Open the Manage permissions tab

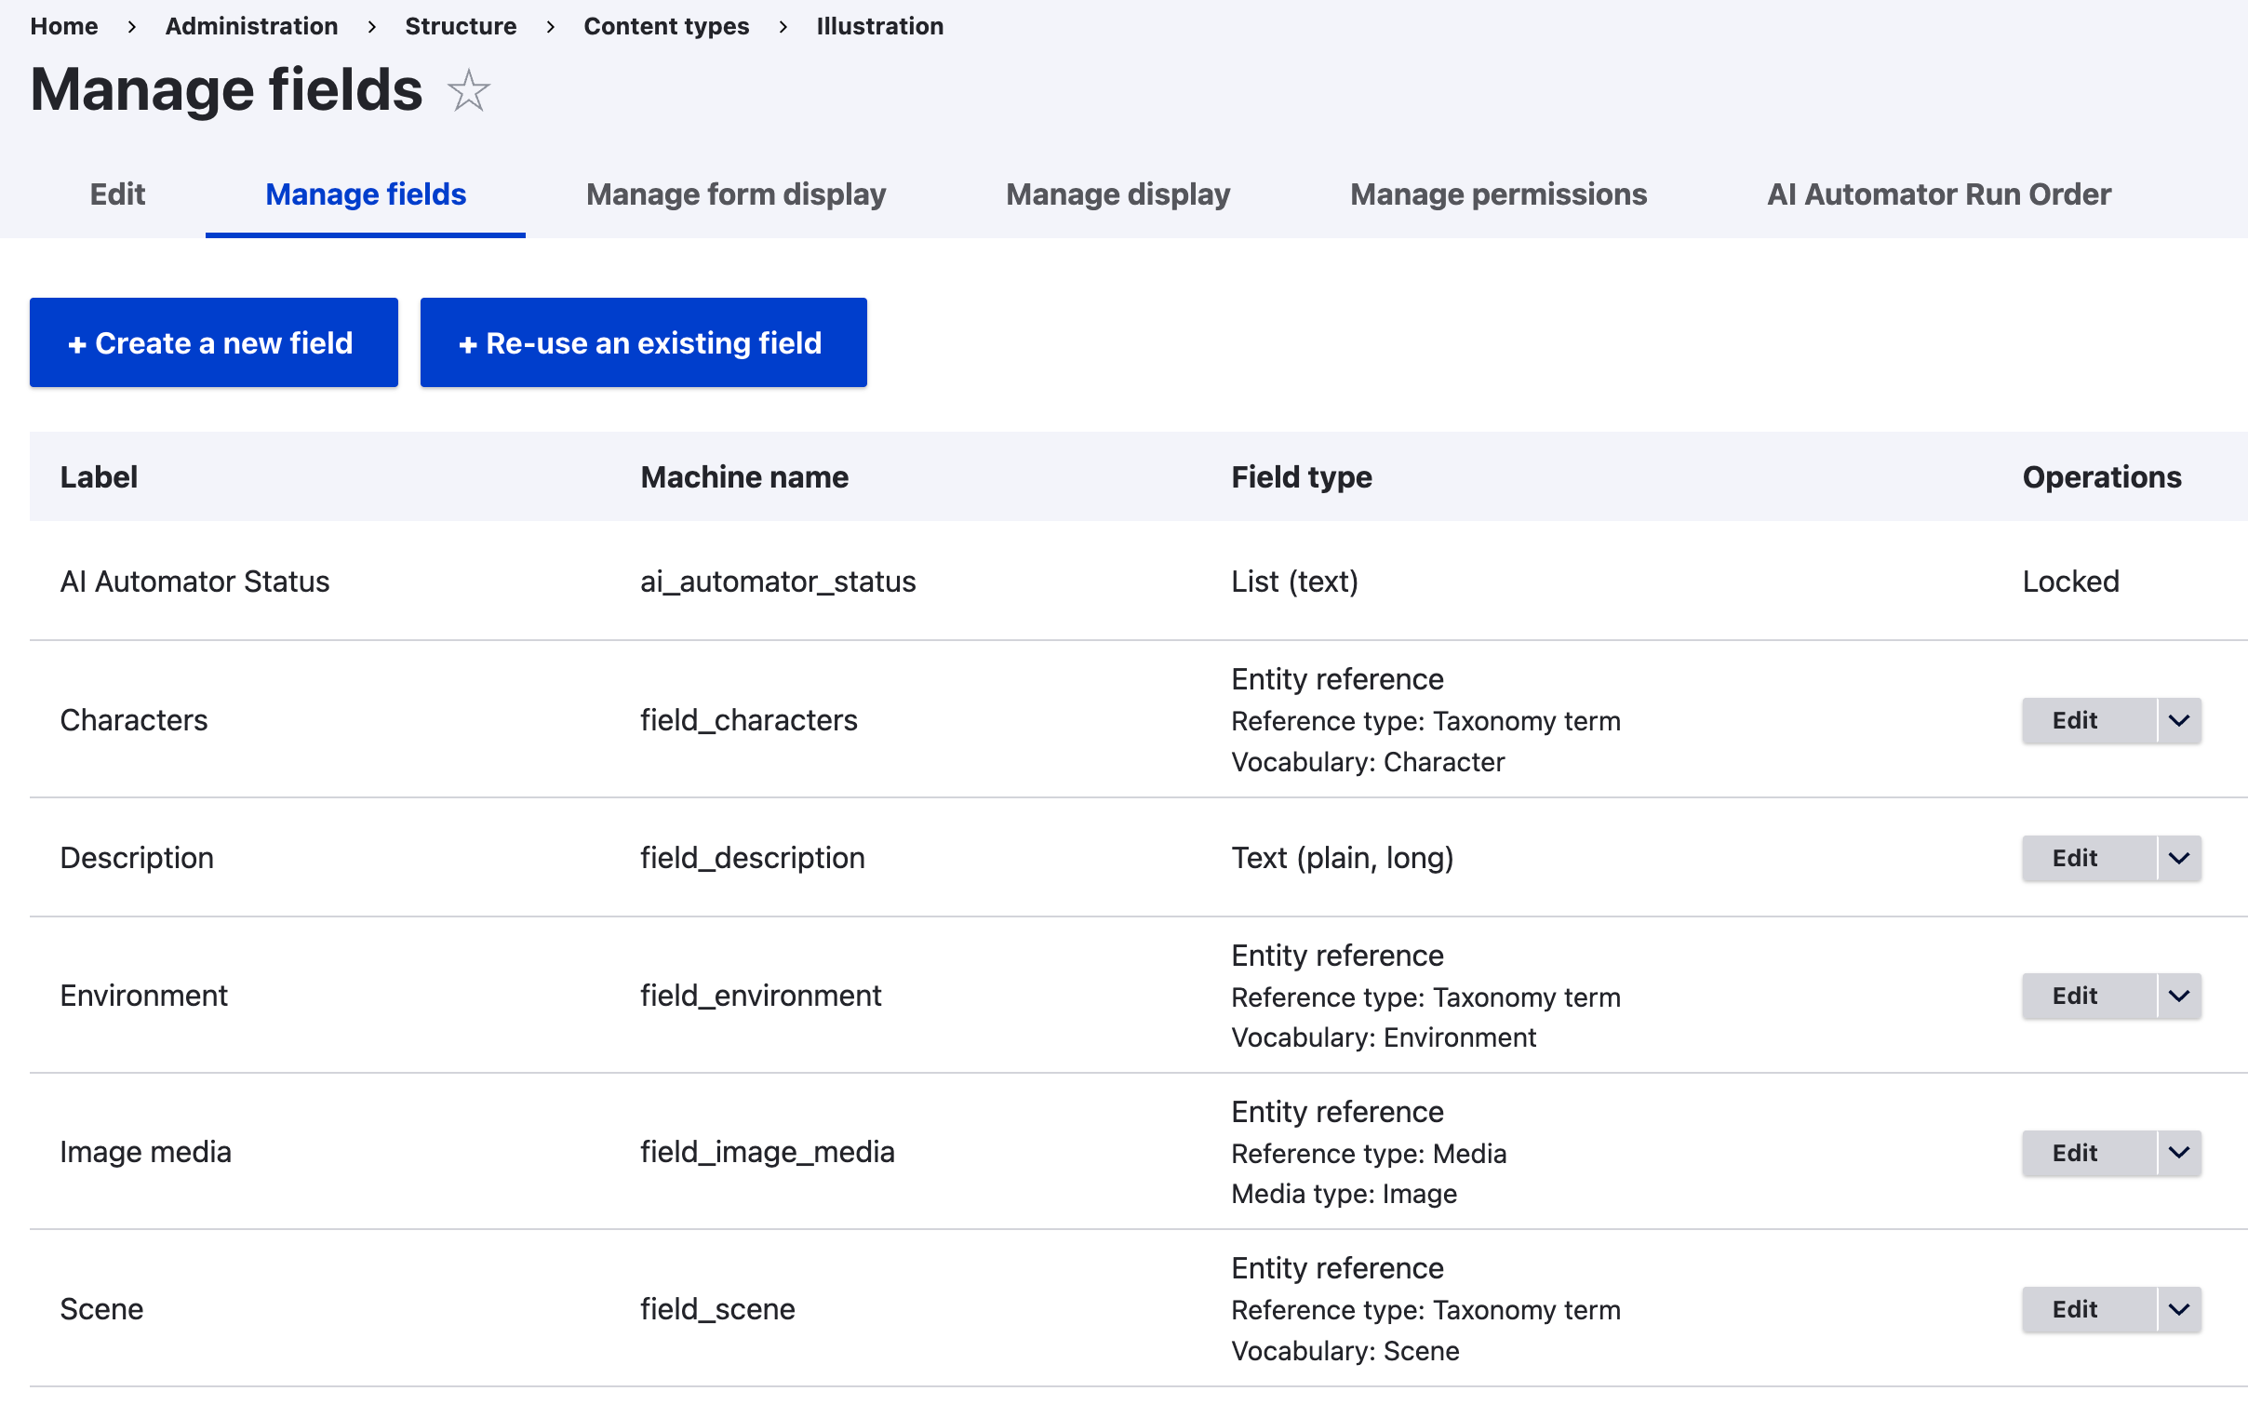[x=1497, y=194]
